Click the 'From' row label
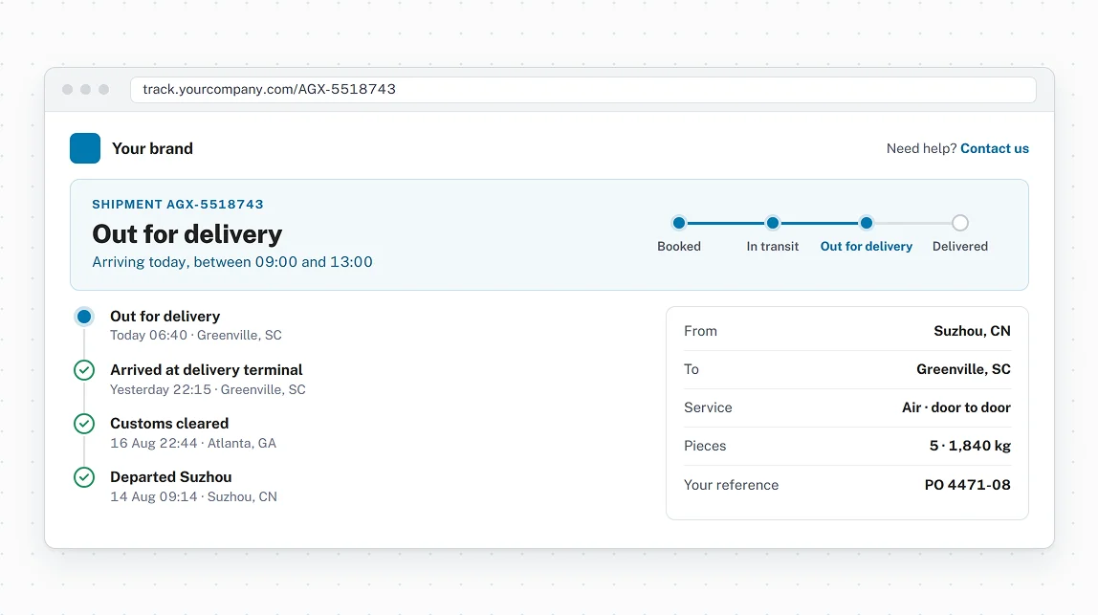 700,331
